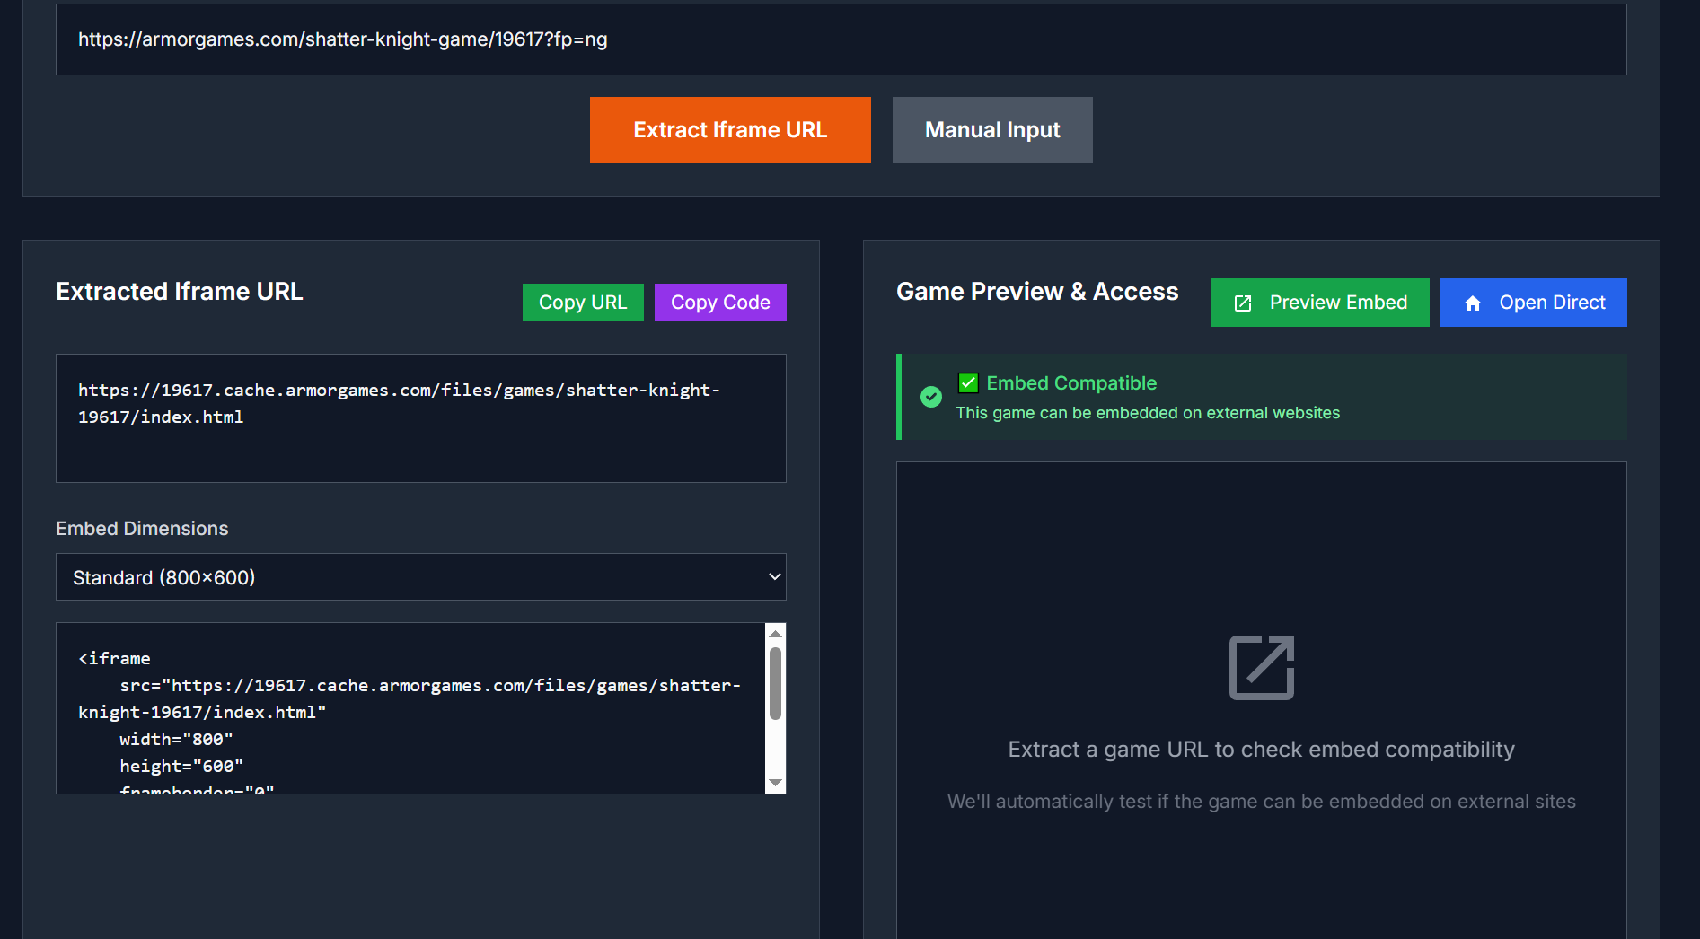Click the 'Extract a game URL' placeholder text
The height and width of the screenshot is (939, 1700).
pos(1261,750)
